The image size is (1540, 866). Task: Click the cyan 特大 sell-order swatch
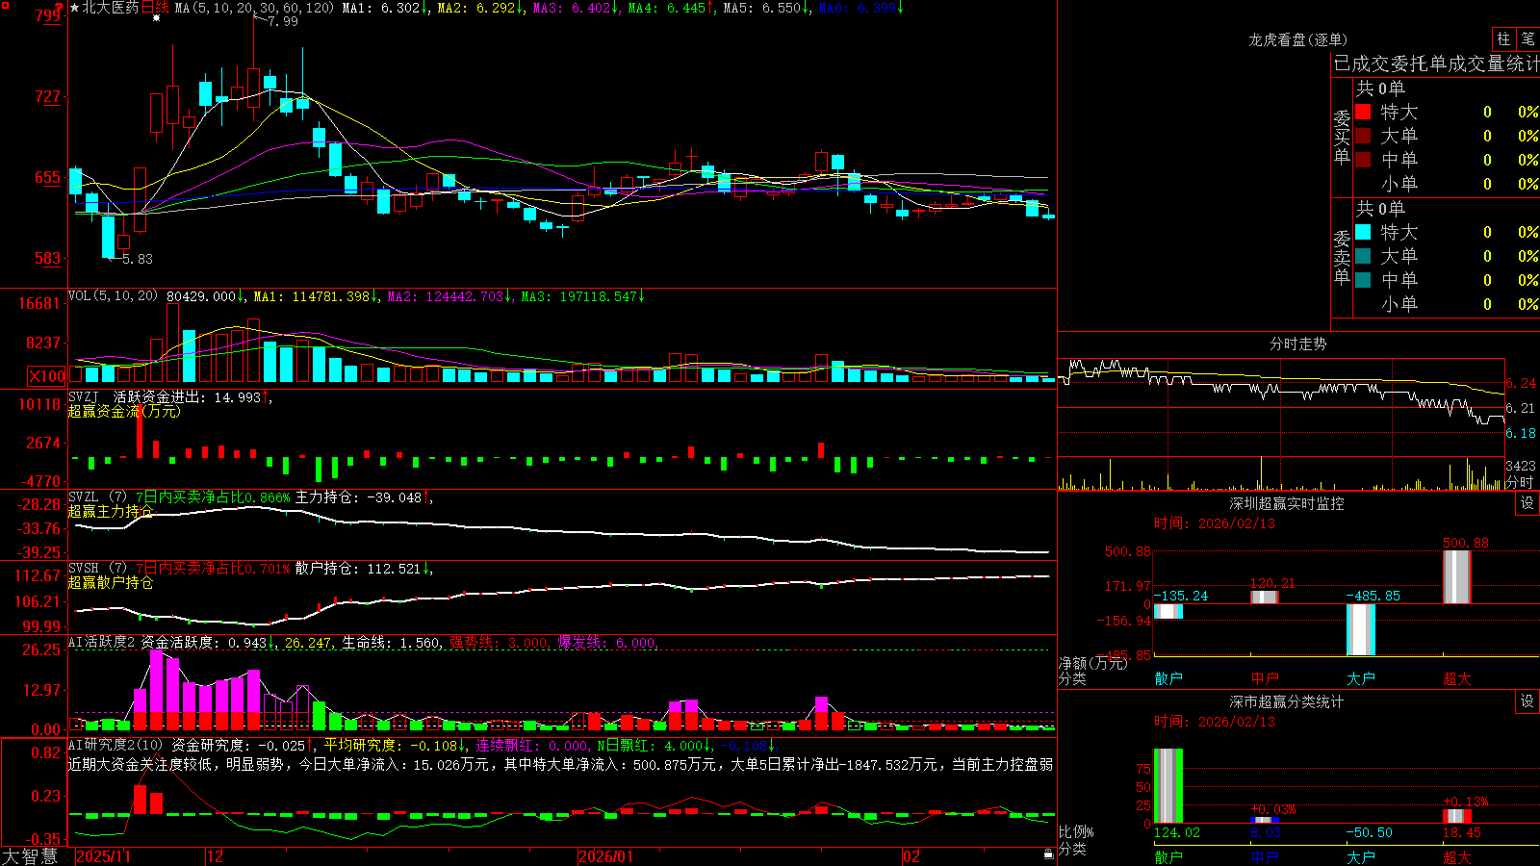(x=1363, y=232)
